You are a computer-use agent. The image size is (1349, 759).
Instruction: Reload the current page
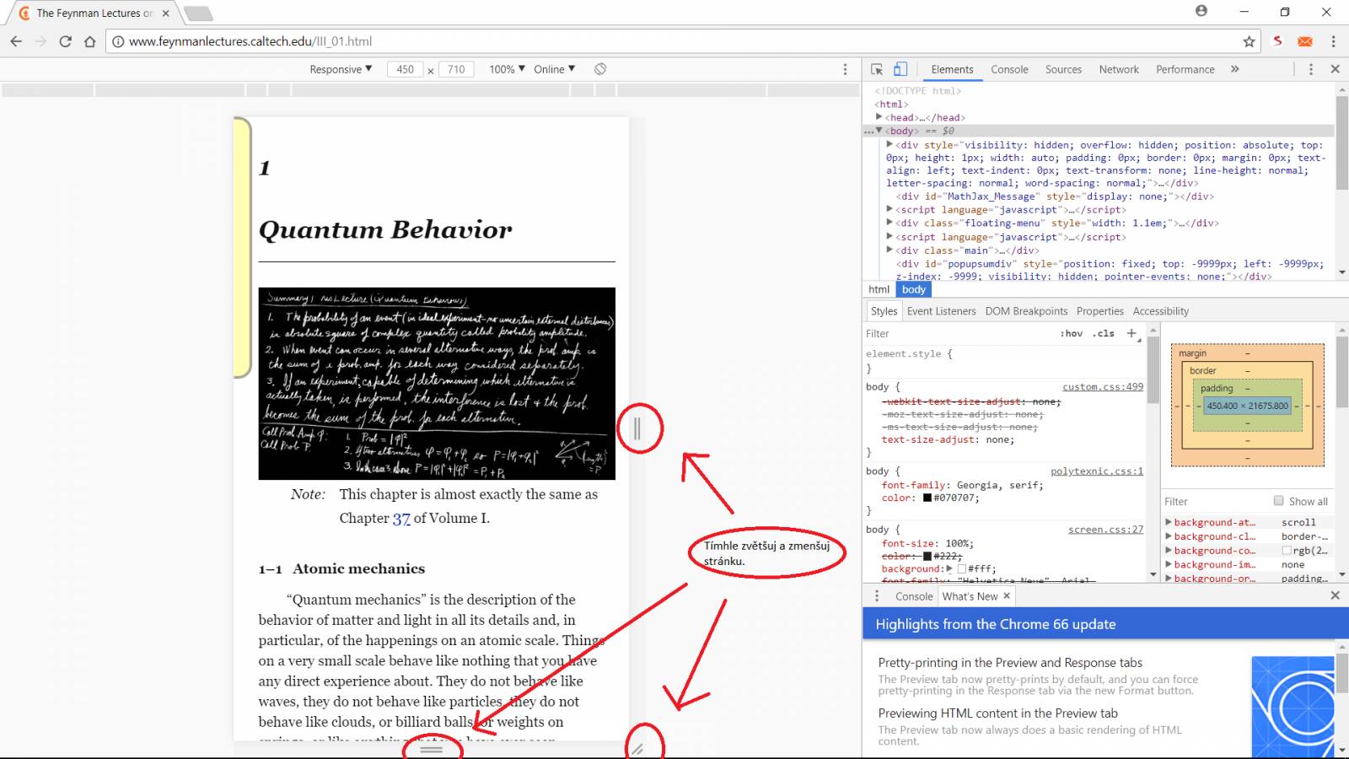pyautogui.click(x=65, y=41)
